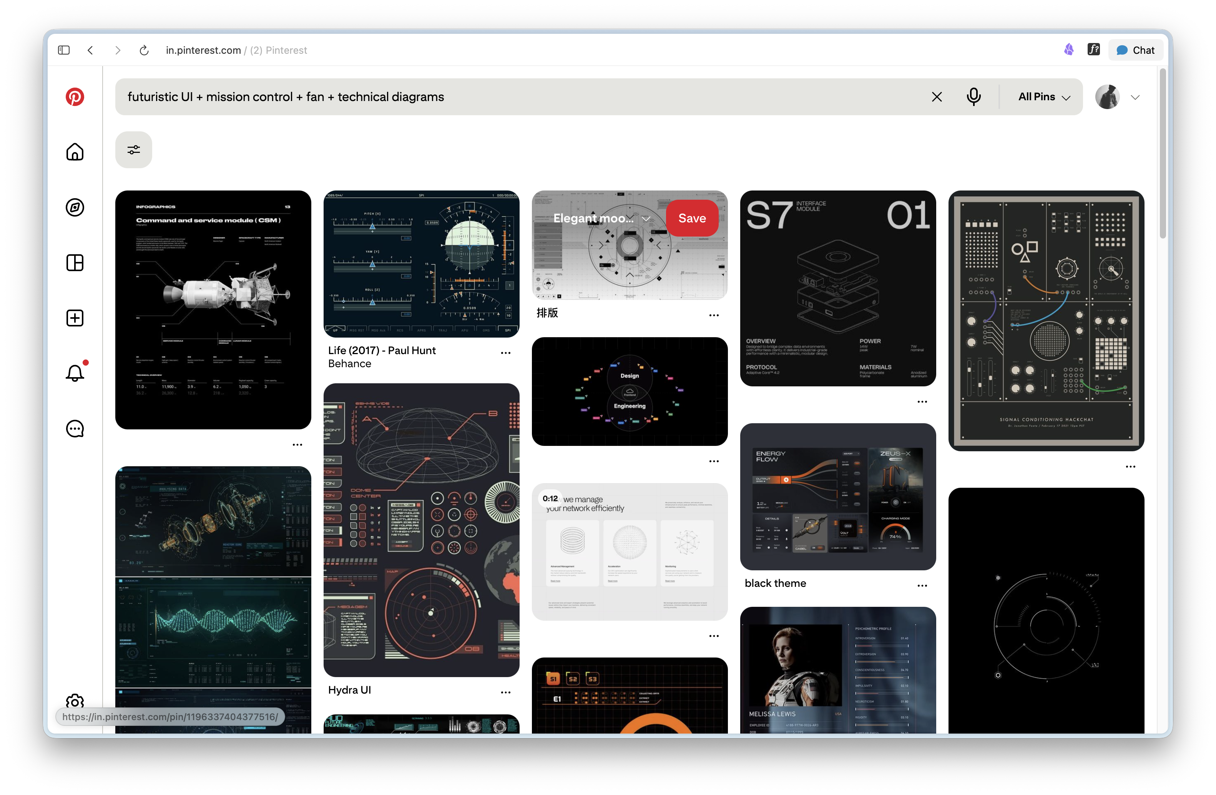Open search filters with the tune icon
Viewport: 1216px width, 795px height.
[133, 149]
